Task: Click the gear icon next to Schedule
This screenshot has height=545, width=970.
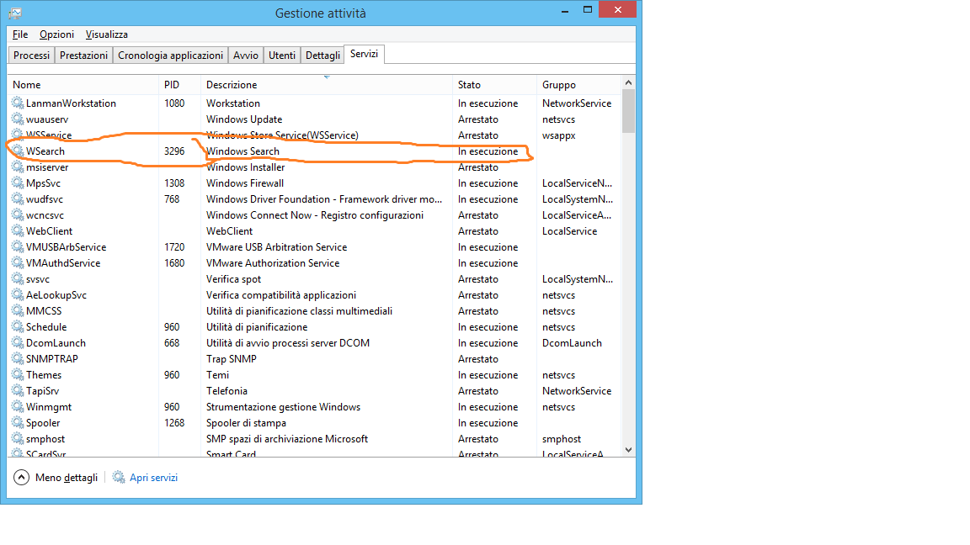Action: [x=18, y=327]
